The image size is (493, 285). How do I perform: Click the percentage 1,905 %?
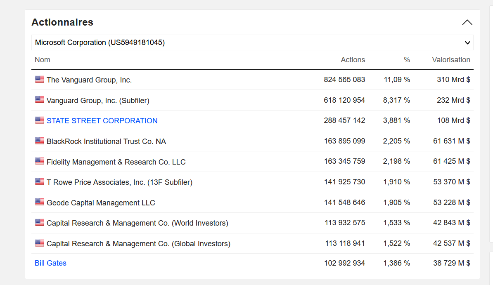point(396,202)
